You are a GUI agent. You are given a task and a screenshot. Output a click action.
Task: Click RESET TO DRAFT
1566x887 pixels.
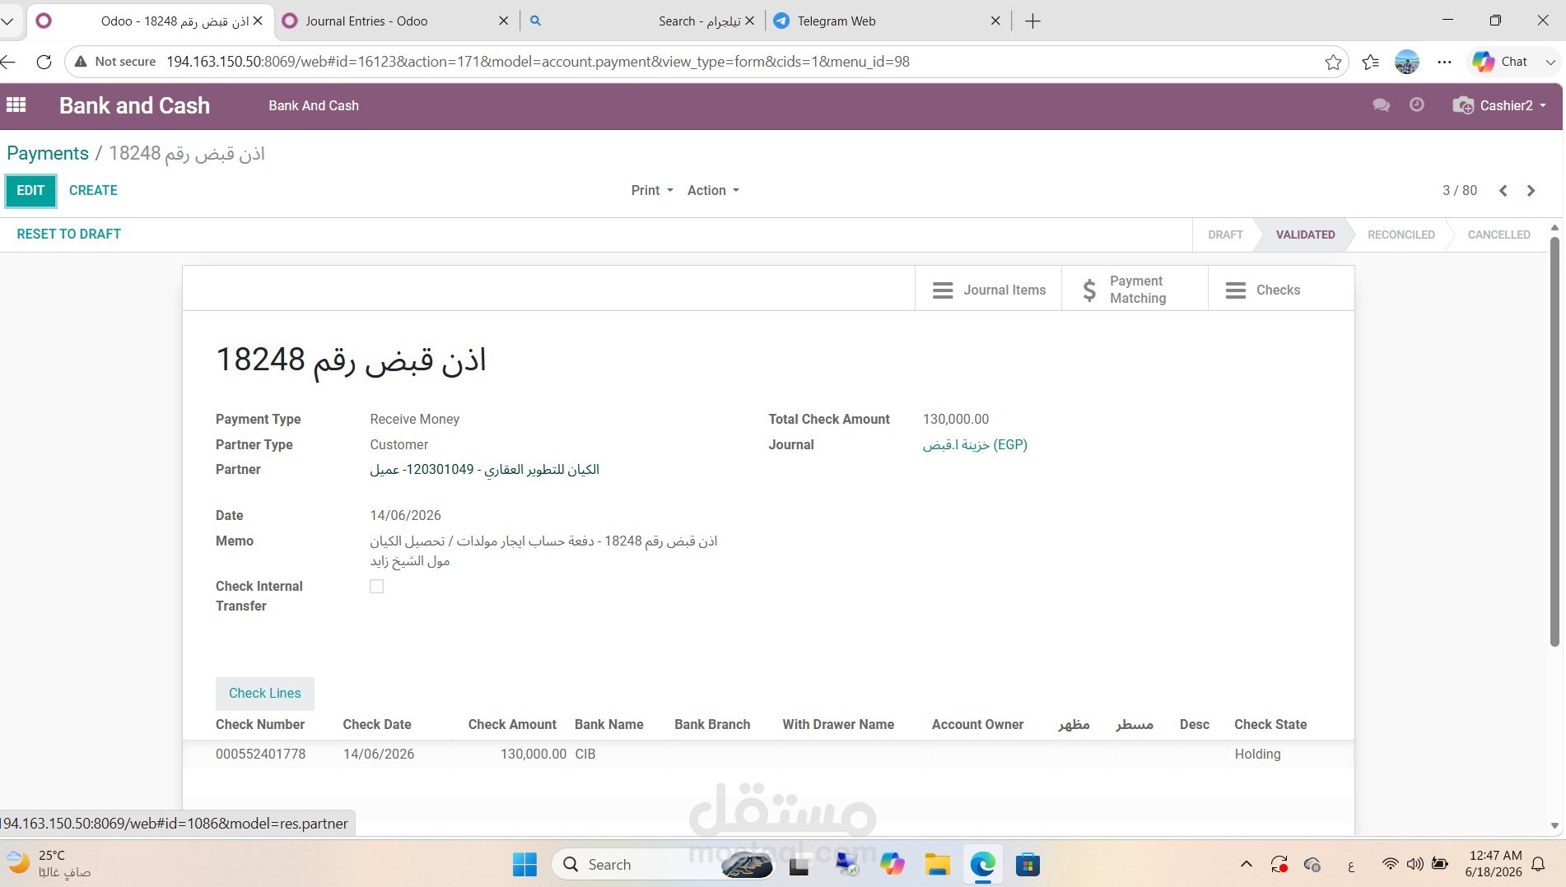68,234
